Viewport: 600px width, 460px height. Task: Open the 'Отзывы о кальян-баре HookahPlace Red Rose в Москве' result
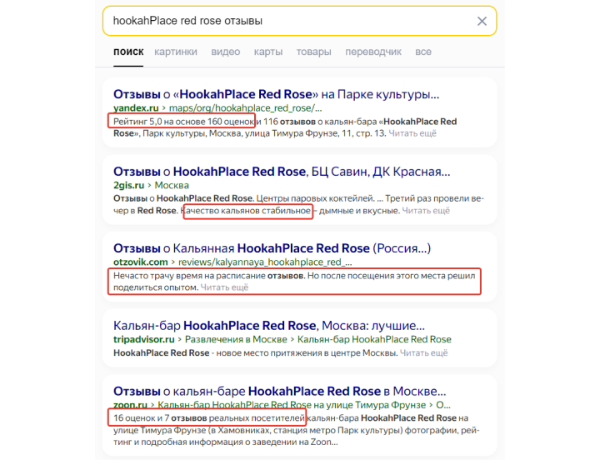(280, 392)
